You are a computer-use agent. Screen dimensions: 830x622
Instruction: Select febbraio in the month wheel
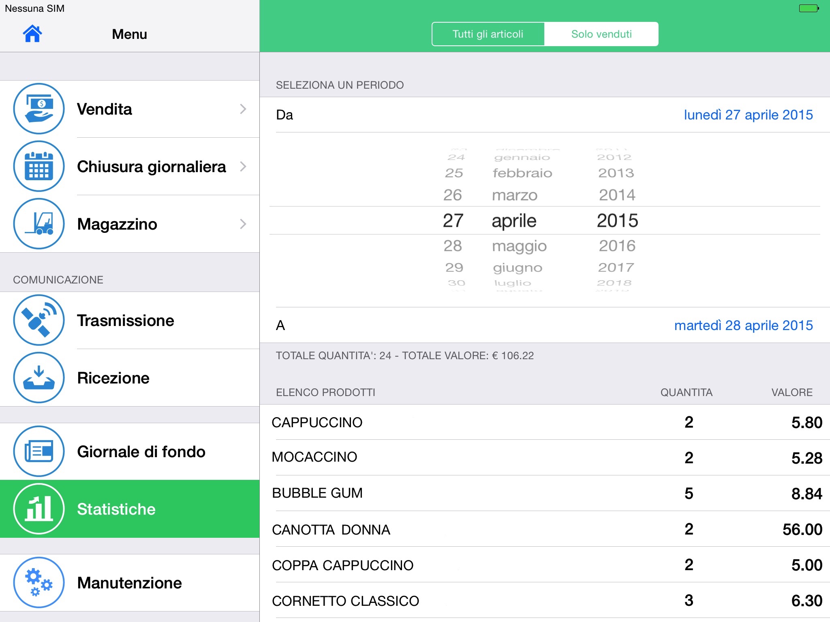[x=522, y=173]
